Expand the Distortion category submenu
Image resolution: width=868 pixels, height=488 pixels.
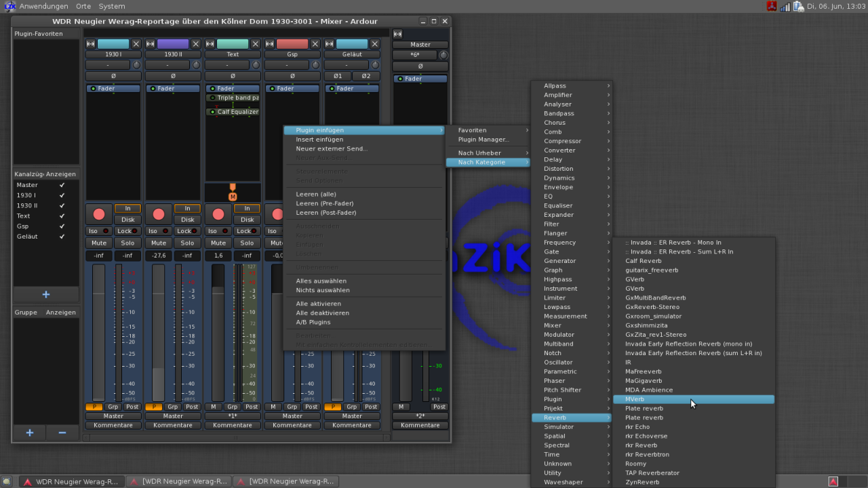click(570, 169)
